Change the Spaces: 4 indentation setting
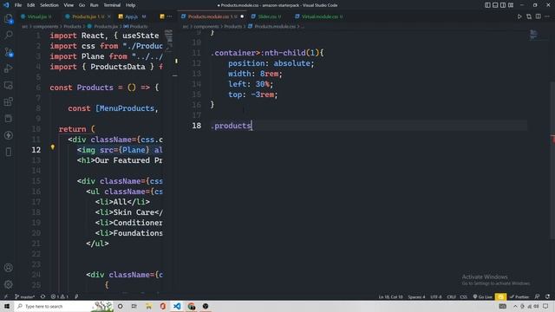This screenshot has width=555, height=312. tap(416, 296)
